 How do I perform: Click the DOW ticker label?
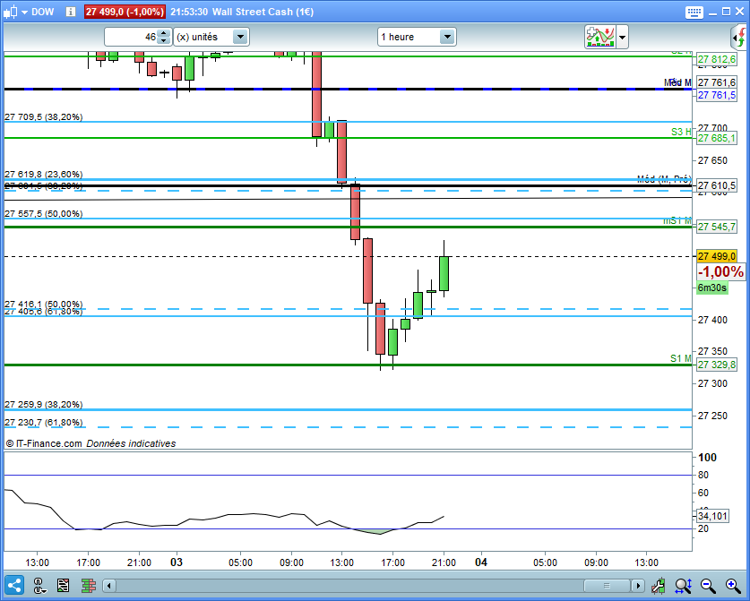(43, 12)
